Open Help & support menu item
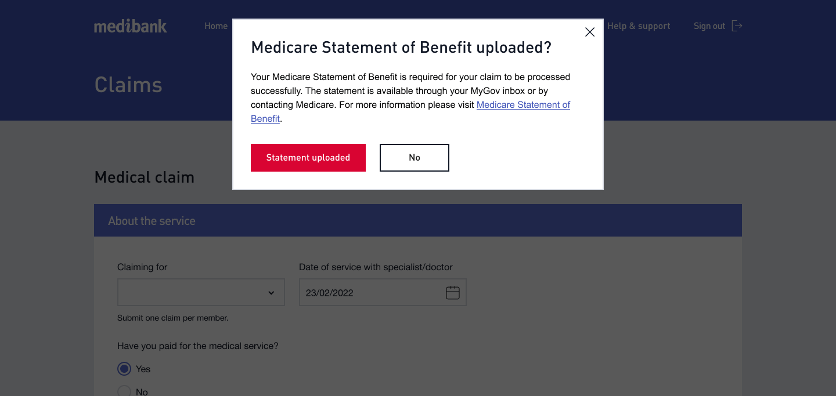This screenshot has height=396, width=836. [639, 26]
